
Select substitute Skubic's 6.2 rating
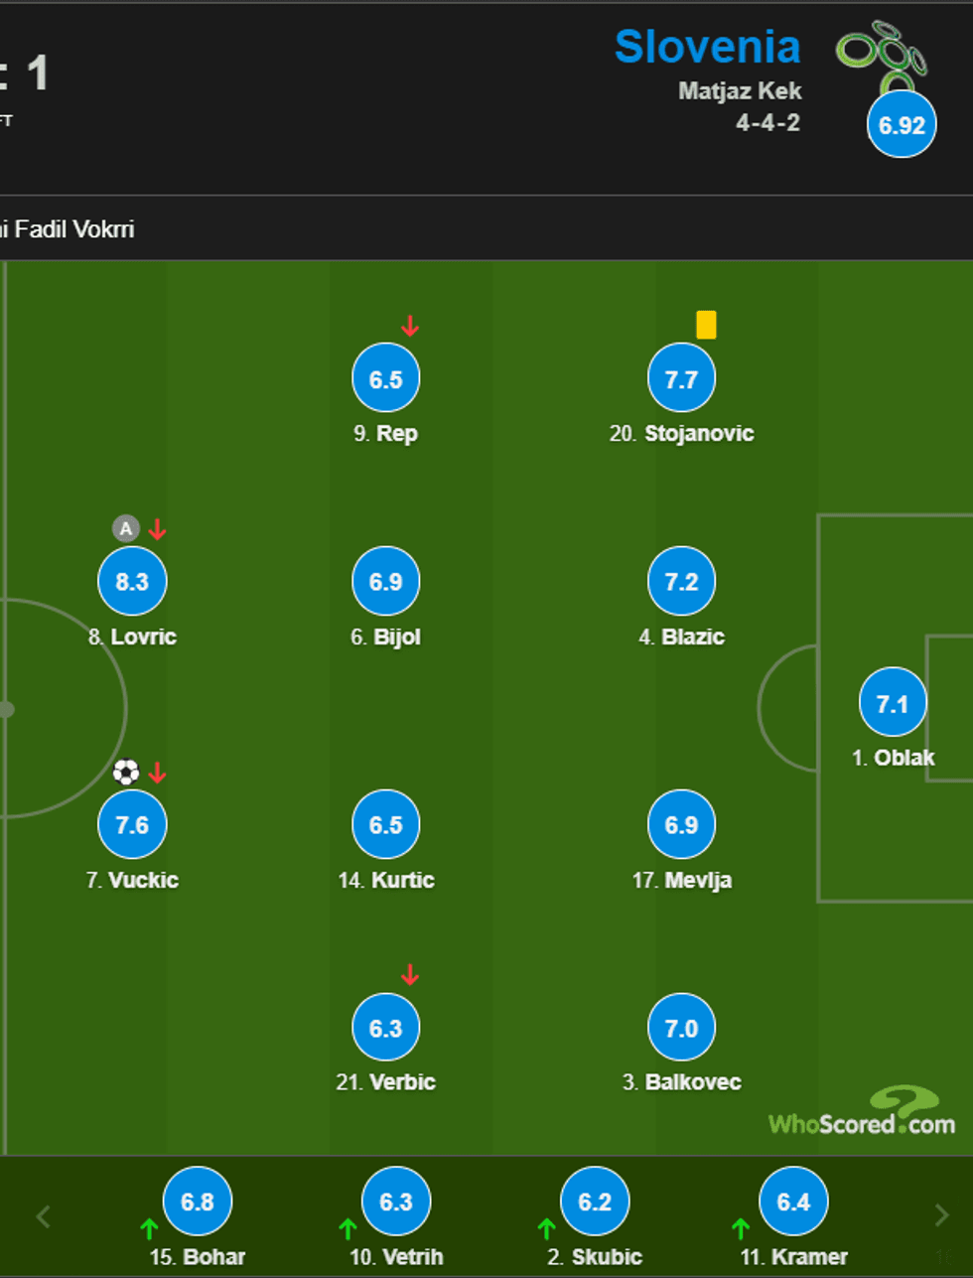tap(595, 1202)
